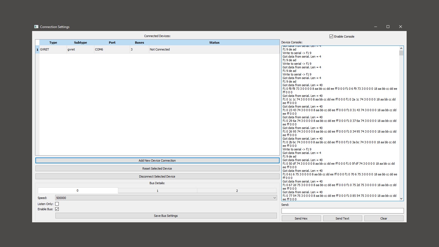Open the Speed dropdown showing 500000
The image size is (439, 247).
tap(166, 198)
